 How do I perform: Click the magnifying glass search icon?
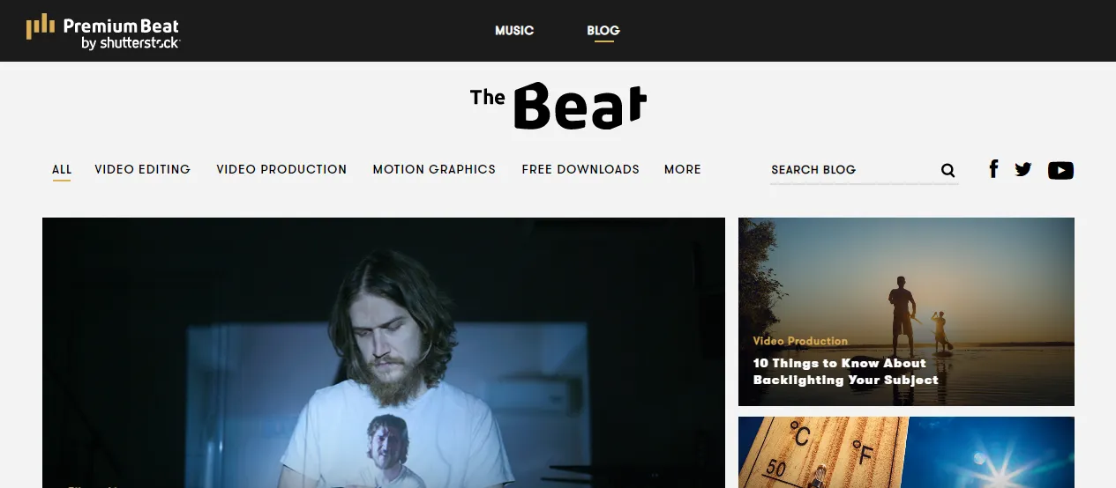[948, 170]
